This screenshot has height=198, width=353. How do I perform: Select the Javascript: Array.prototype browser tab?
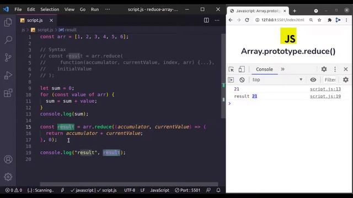click(258, 11)
